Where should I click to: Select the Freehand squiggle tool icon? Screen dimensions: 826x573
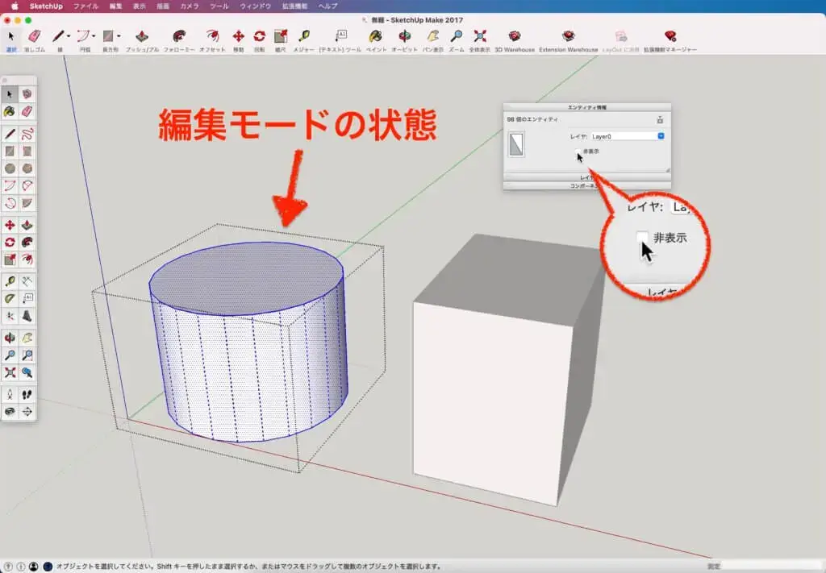[x=27, y=134]
